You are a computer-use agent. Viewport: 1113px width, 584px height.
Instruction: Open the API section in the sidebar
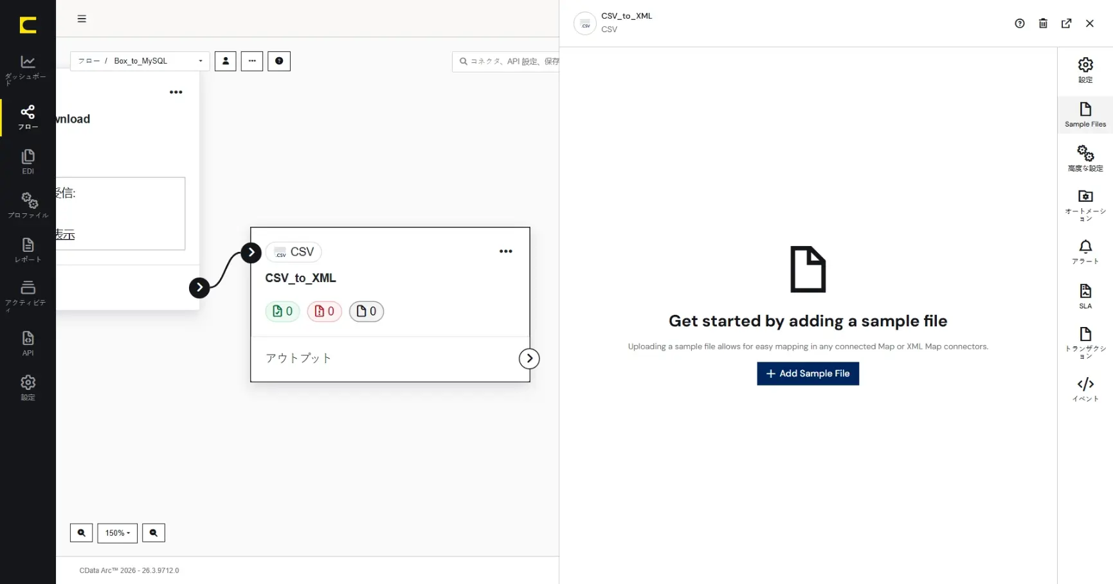click(x=28, y=343)
